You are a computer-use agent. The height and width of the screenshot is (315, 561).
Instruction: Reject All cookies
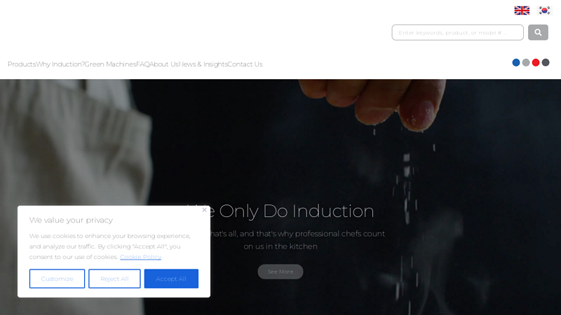click(x=114, y=279)
